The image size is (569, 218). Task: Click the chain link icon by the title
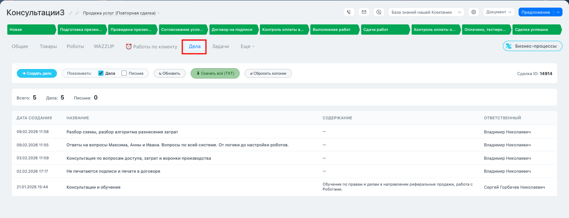[77, 13]
